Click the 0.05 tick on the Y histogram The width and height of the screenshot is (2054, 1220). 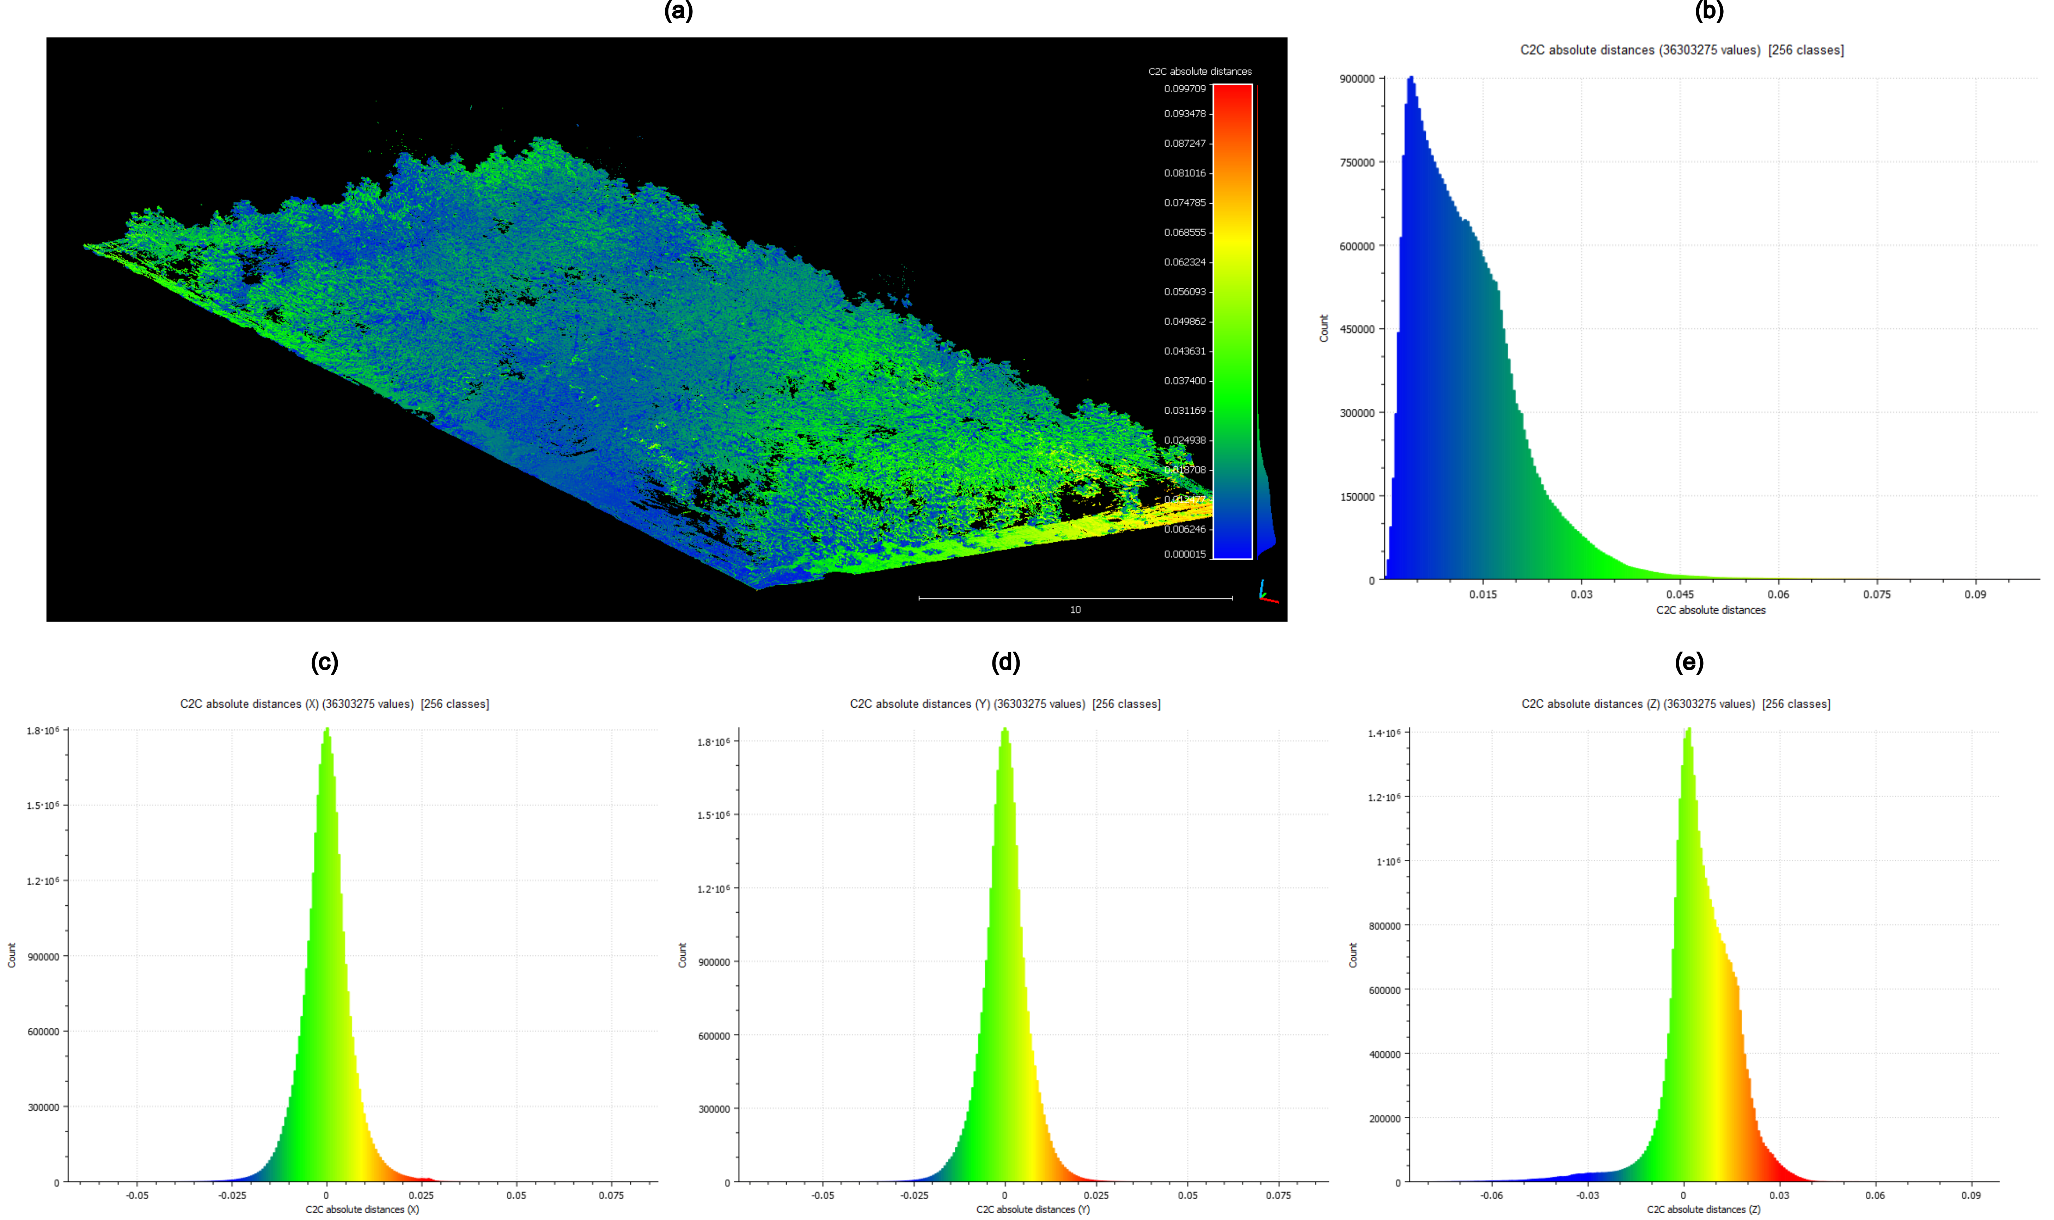(1187, 1195)
